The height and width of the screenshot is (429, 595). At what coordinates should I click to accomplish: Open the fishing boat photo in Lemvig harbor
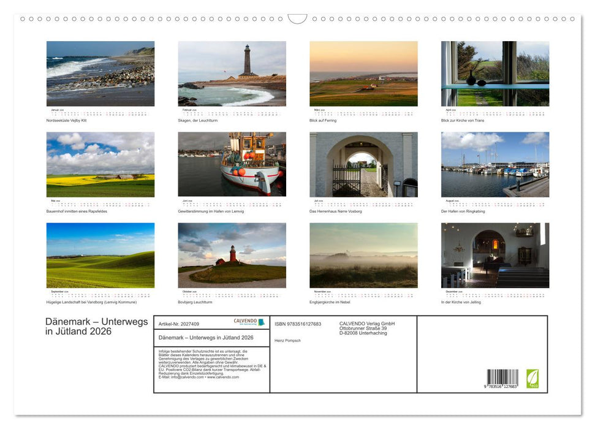coord(232,164)
